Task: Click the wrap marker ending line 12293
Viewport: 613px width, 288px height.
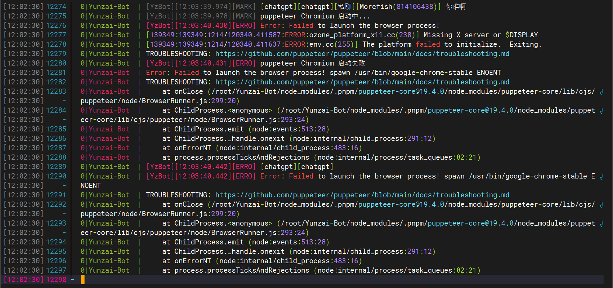Action: click(x=601, y=223)
